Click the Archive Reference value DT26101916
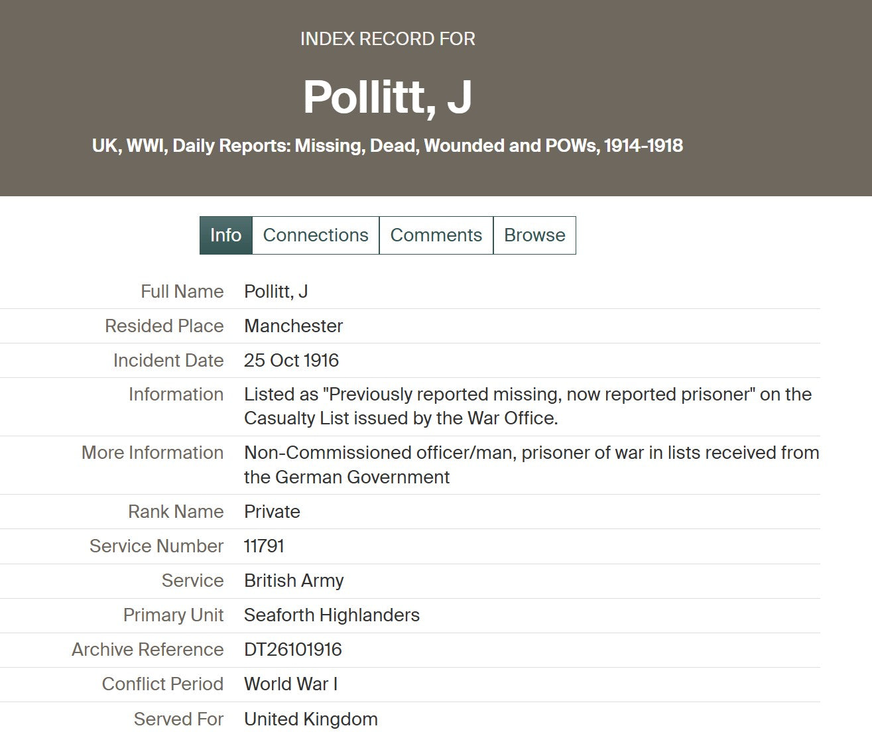 [292, 650]
